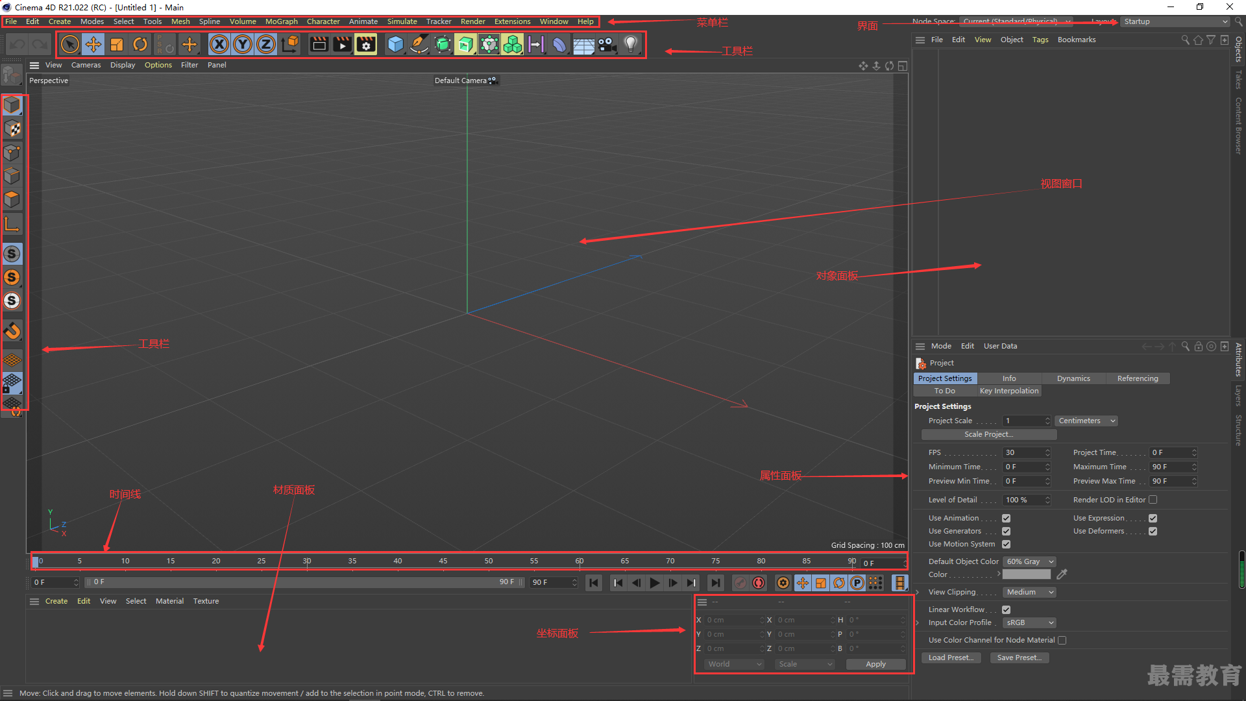
Task: Toggle Z axis lock
Action: click(x=266, y=44)
